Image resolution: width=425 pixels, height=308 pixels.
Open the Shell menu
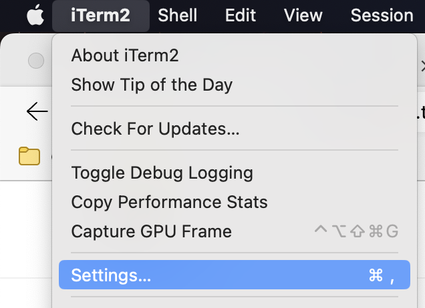coord(177,15)
